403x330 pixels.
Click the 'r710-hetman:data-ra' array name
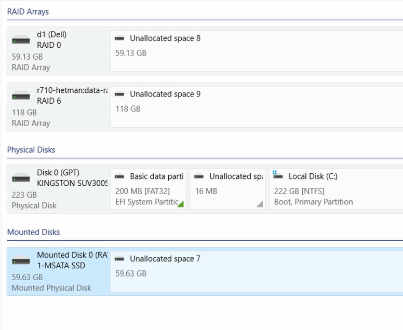72,90
